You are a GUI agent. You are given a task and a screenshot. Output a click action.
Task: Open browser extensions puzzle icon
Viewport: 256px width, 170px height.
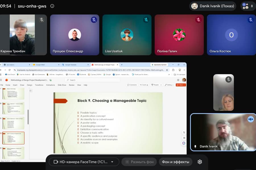[173, 70]
